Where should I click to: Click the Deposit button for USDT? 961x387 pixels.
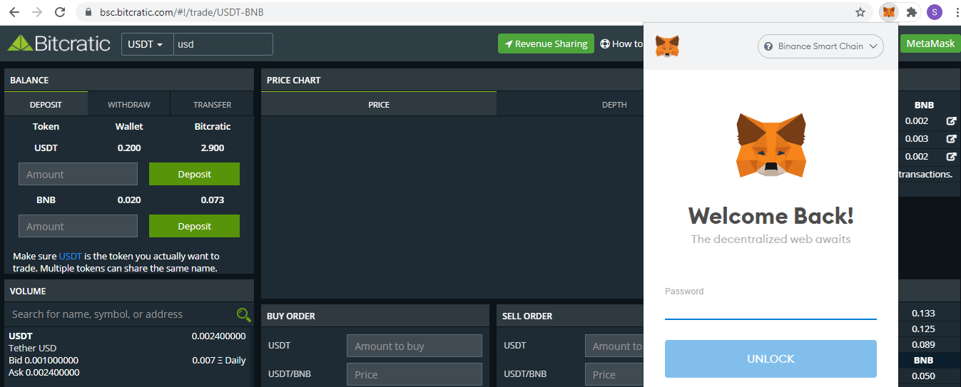tap(194, 174)
